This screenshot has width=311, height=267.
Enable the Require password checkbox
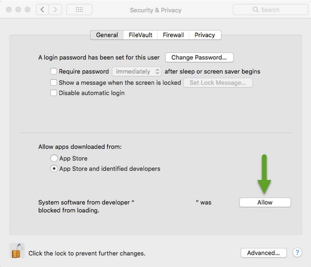pos(54,71)
